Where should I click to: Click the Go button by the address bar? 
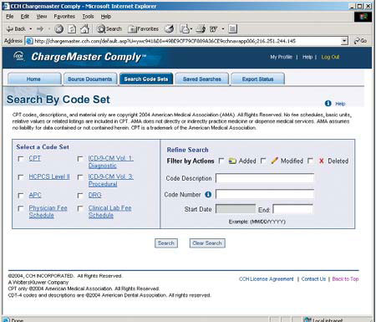click(360, 41)
